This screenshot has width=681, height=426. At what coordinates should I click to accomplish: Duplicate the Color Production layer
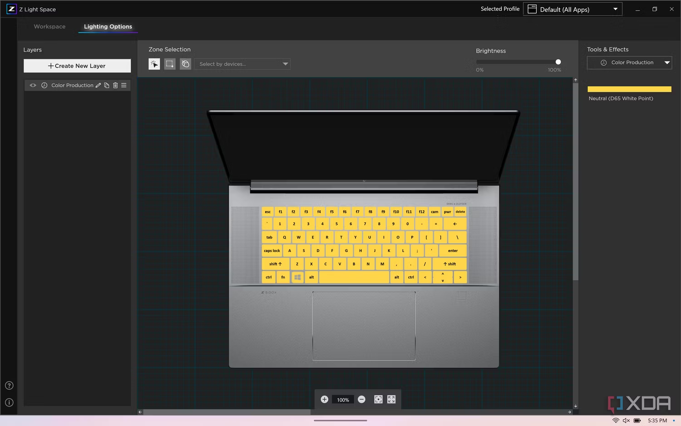[x=107, y=85]
